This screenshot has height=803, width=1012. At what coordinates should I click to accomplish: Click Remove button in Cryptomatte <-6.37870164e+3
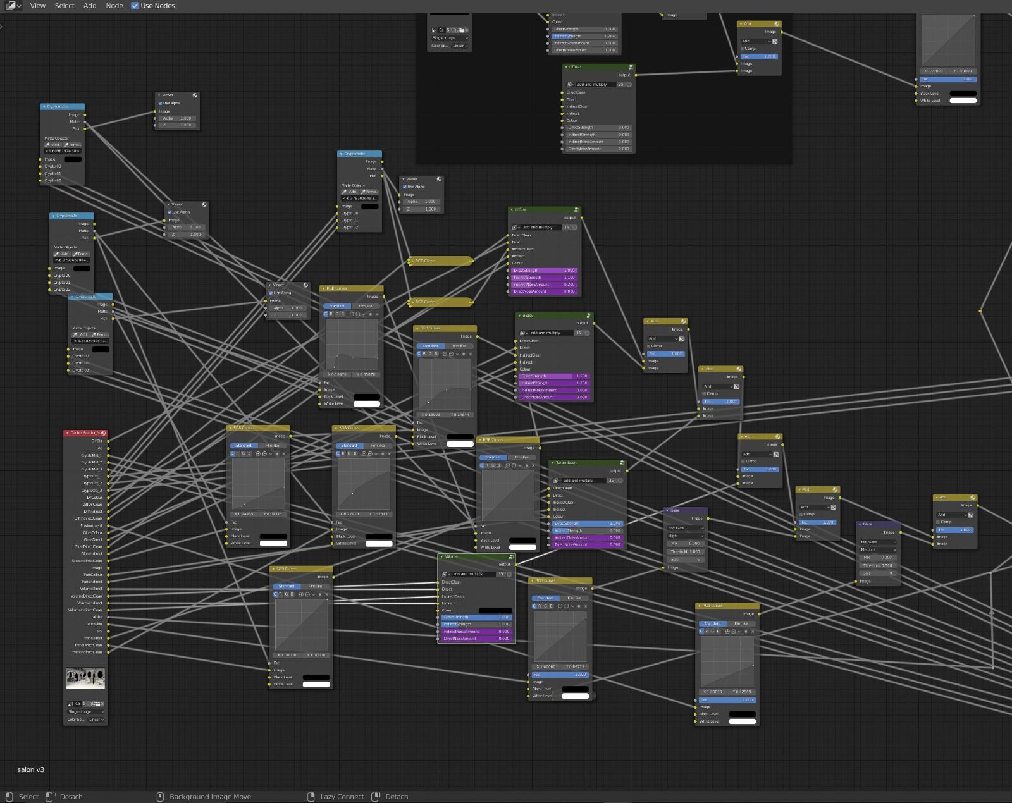tap(369, 192)
